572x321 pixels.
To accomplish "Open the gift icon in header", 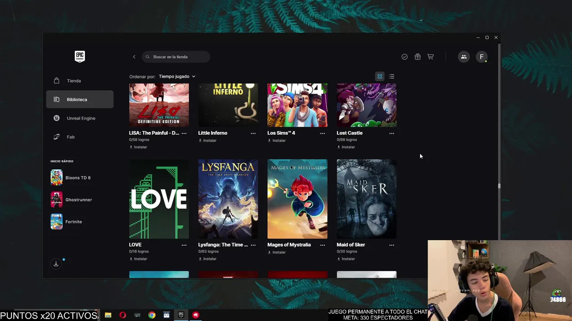I will pyautogui.click(x=417, y=57).
